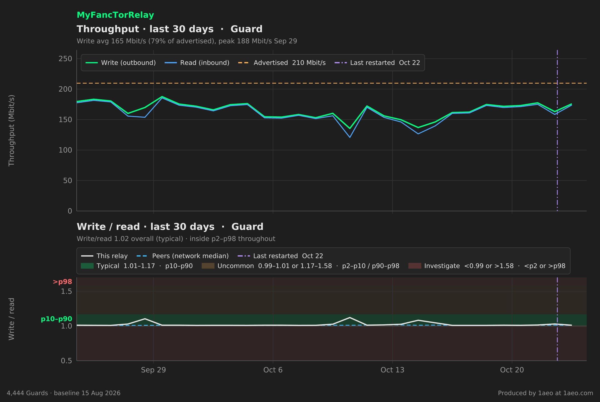Click the Oct 6 date tick label
Screen dimensions: 600x402
click(x=273, y=370)
